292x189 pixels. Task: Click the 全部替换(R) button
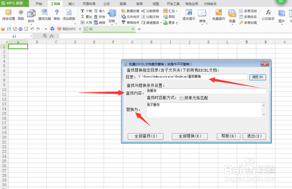pos(190,136)
